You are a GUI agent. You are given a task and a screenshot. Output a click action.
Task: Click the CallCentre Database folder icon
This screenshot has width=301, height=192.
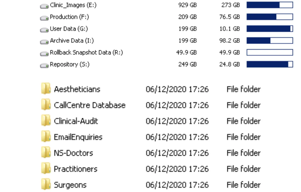[x=46, y=104]
